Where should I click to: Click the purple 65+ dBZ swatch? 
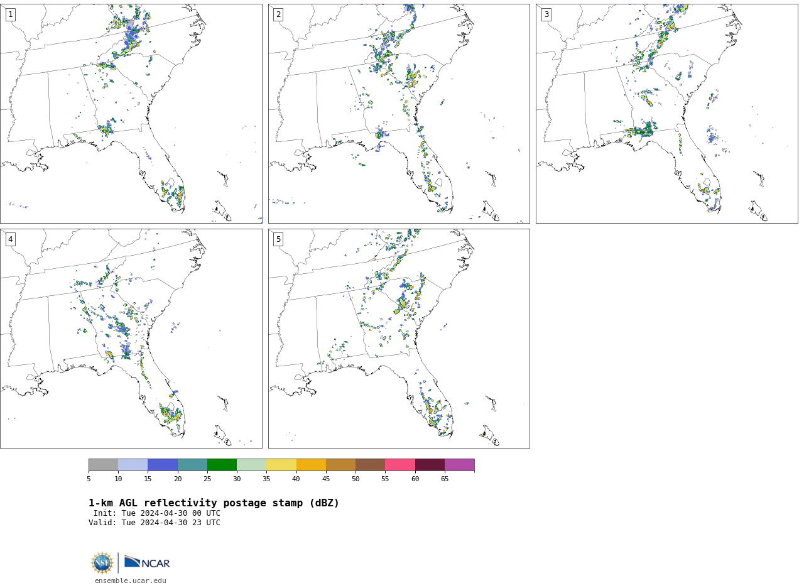point(459,465)
